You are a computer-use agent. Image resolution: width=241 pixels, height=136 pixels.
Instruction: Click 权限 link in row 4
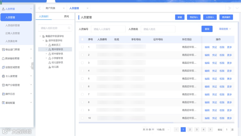click(222, 71)
